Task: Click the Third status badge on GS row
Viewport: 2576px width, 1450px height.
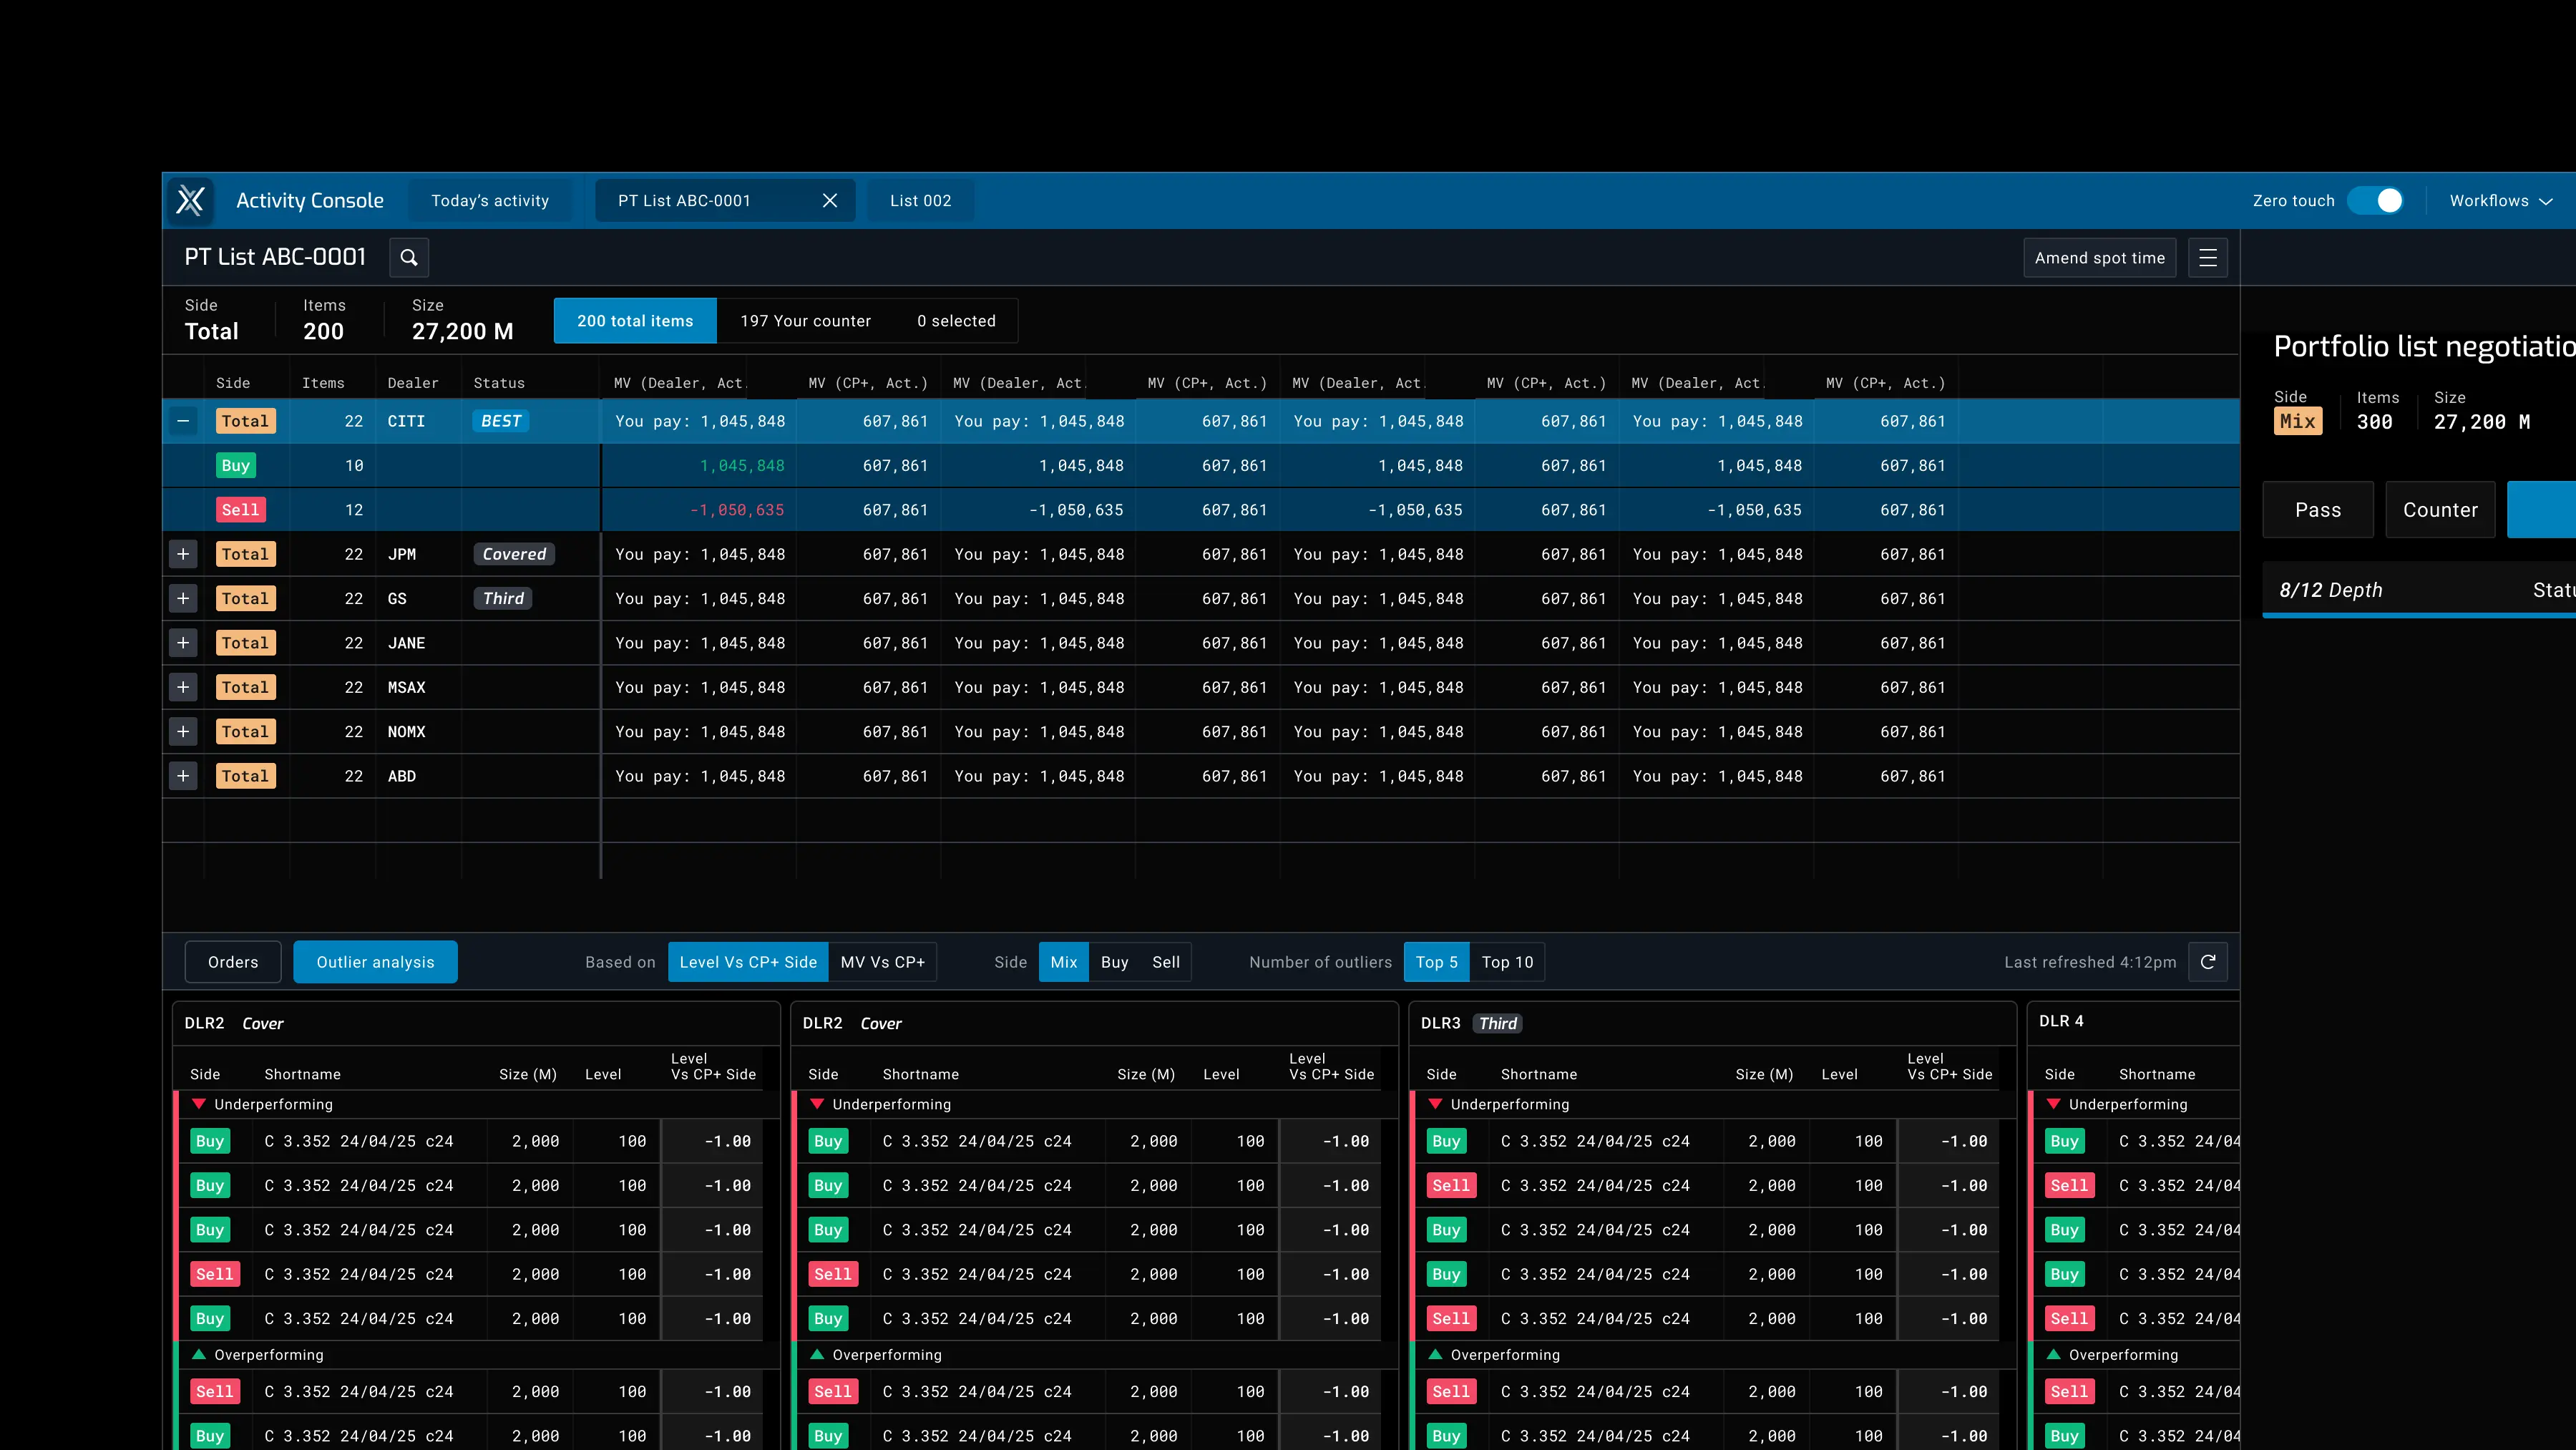Action: 503,598
